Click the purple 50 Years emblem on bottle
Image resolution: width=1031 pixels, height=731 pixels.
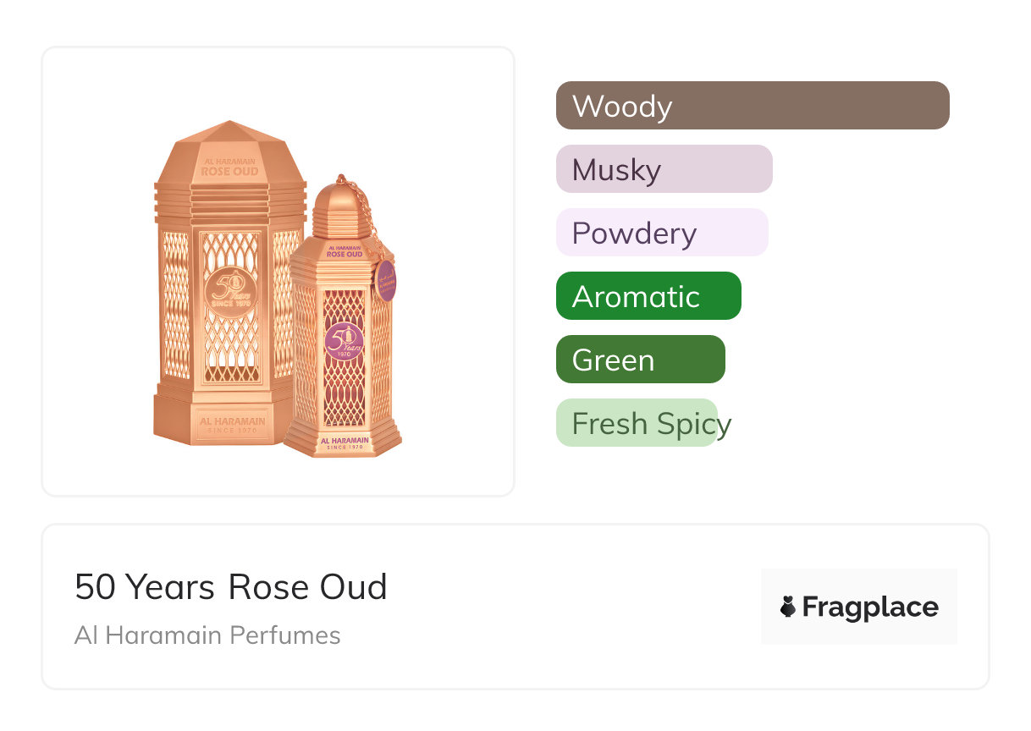[344, 342]
